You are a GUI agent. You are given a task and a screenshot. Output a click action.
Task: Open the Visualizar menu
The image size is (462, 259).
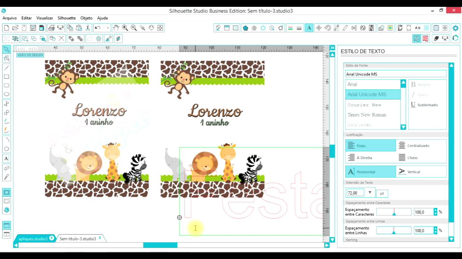click(44, 18)
